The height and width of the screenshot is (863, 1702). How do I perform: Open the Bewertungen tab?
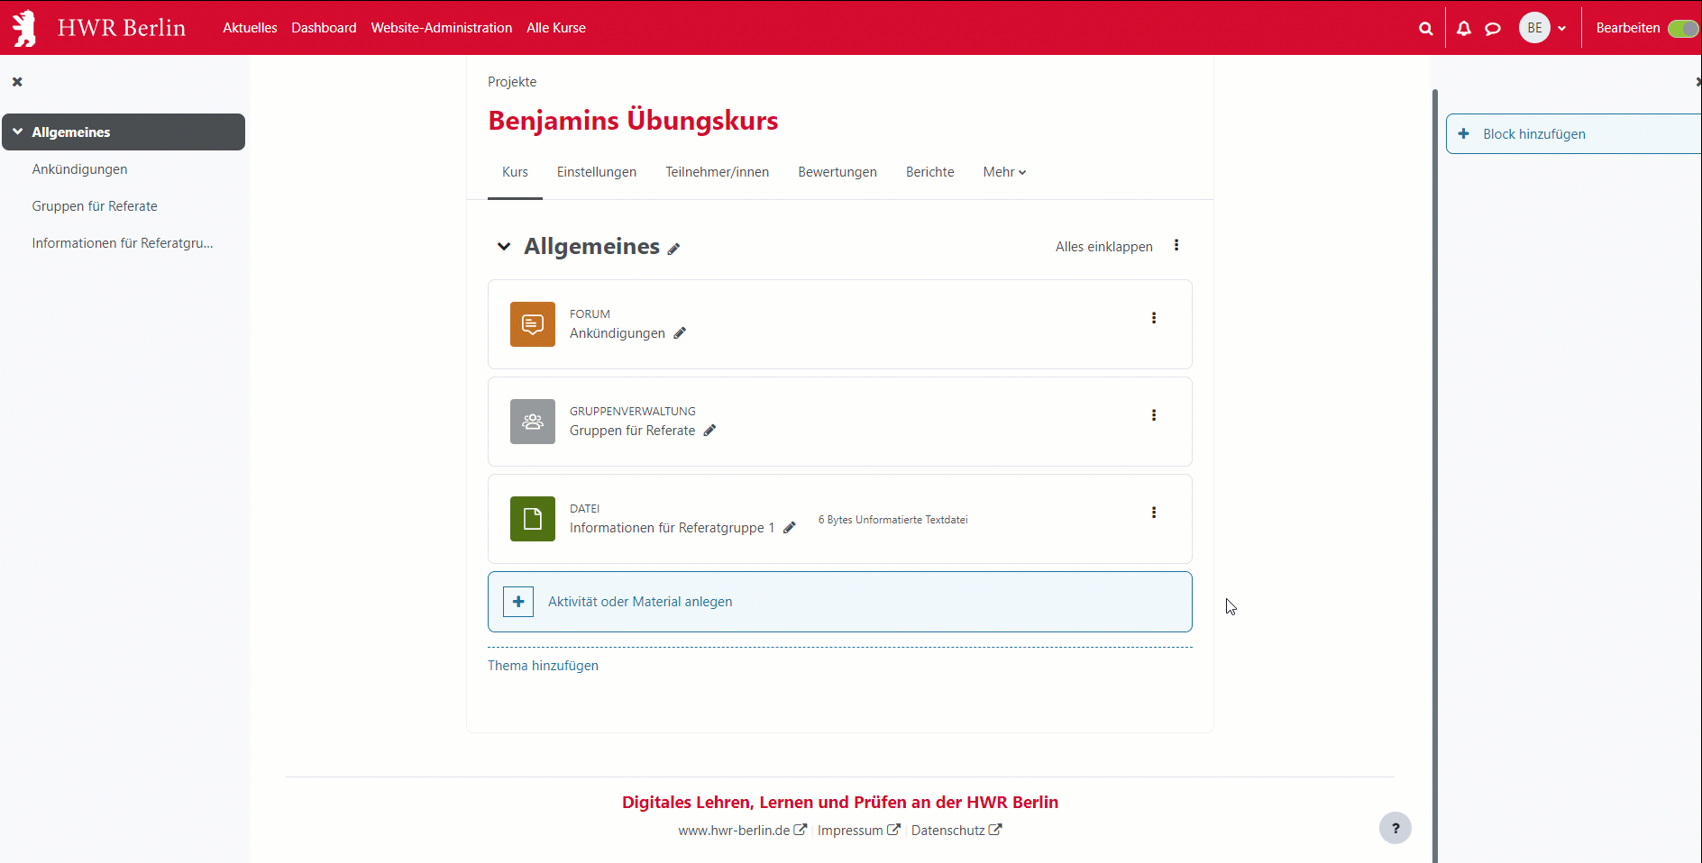(837, 172)
